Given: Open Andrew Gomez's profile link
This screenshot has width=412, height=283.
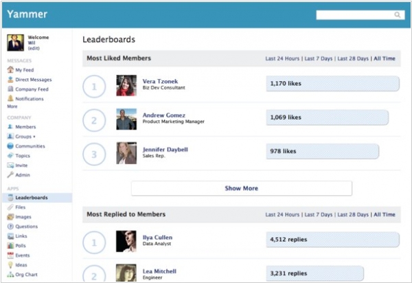Looking at the screenshot, I should [164, 115].
